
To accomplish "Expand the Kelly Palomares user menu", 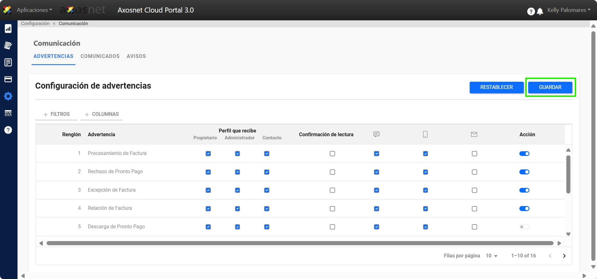I will [569, 10].
